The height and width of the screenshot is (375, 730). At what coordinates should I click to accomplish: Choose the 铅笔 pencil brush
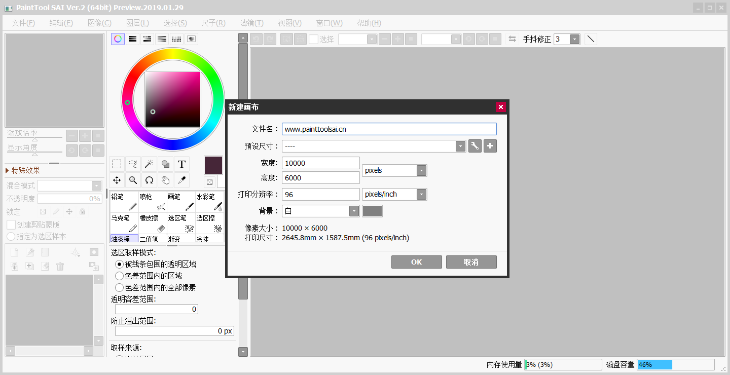[x=124, y=202]
